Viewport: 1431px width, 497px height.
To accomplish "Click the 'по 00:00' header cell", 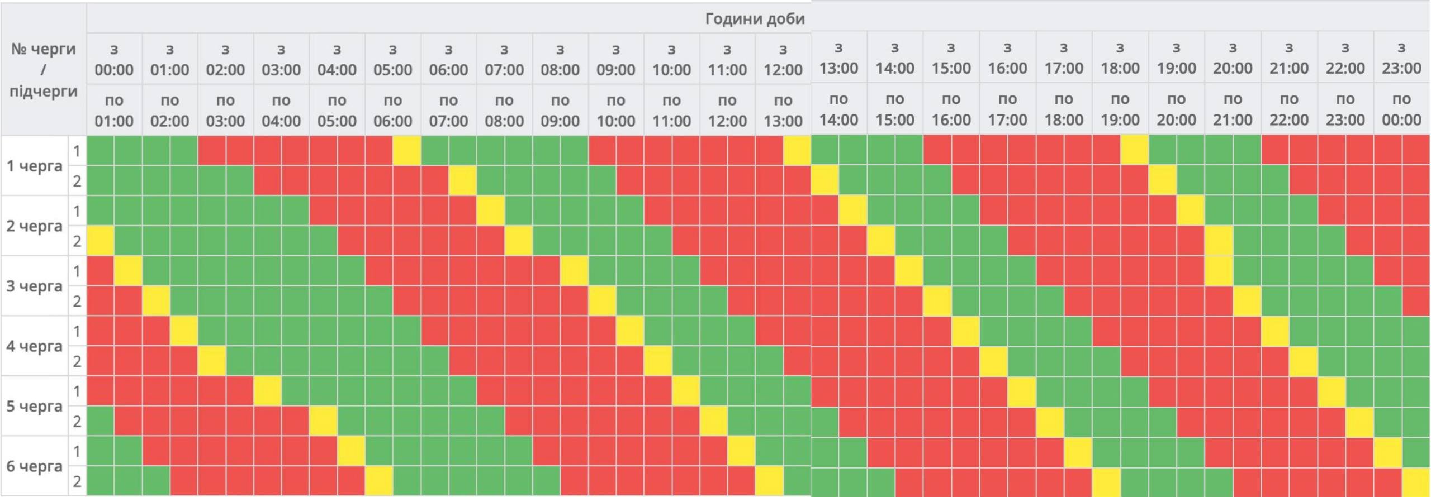I will tap(1401, 109).
